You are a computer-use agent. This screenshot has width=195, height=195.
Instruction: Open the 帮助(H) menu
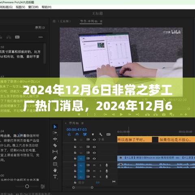pyautogui.click(x=46, y=7)
